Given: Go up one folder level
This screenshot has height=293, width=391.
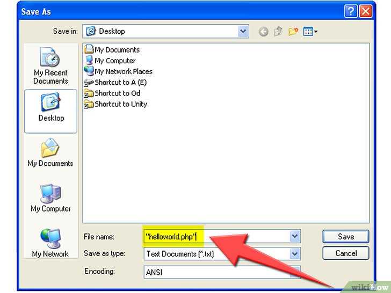Looking at the screenshot, I should click(278, 31).
